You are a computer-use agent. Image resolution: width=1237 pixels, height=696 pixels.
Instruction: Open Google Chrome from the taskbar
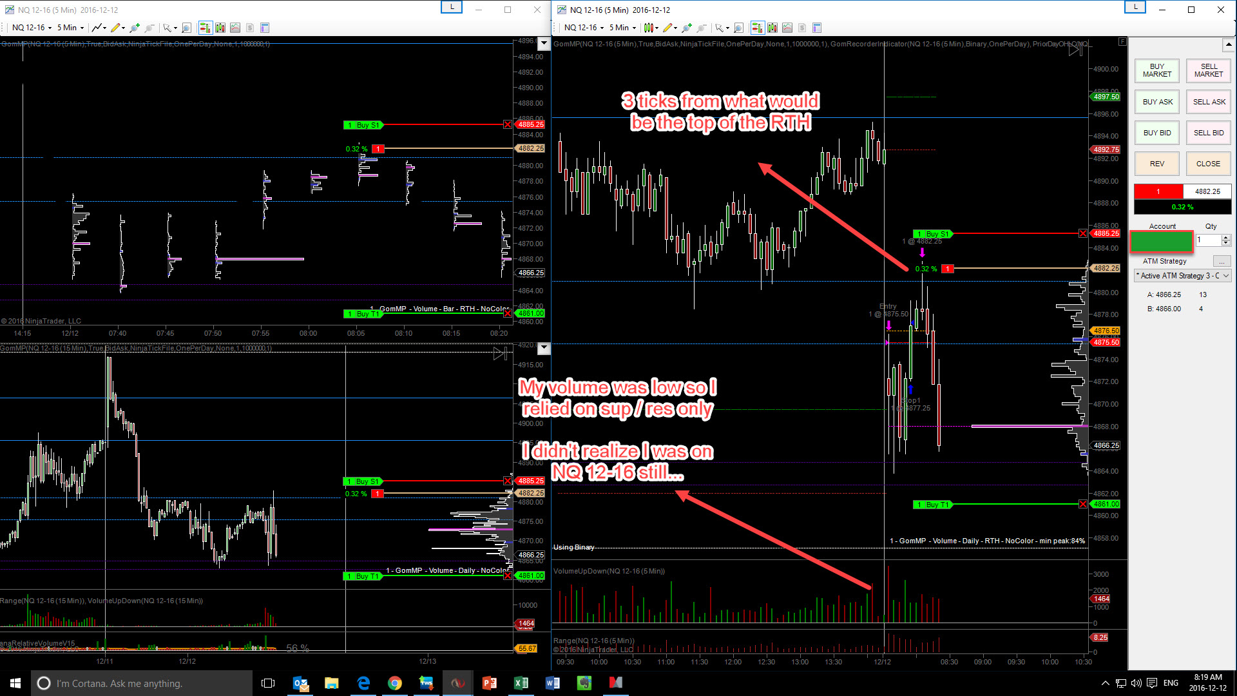395,683
